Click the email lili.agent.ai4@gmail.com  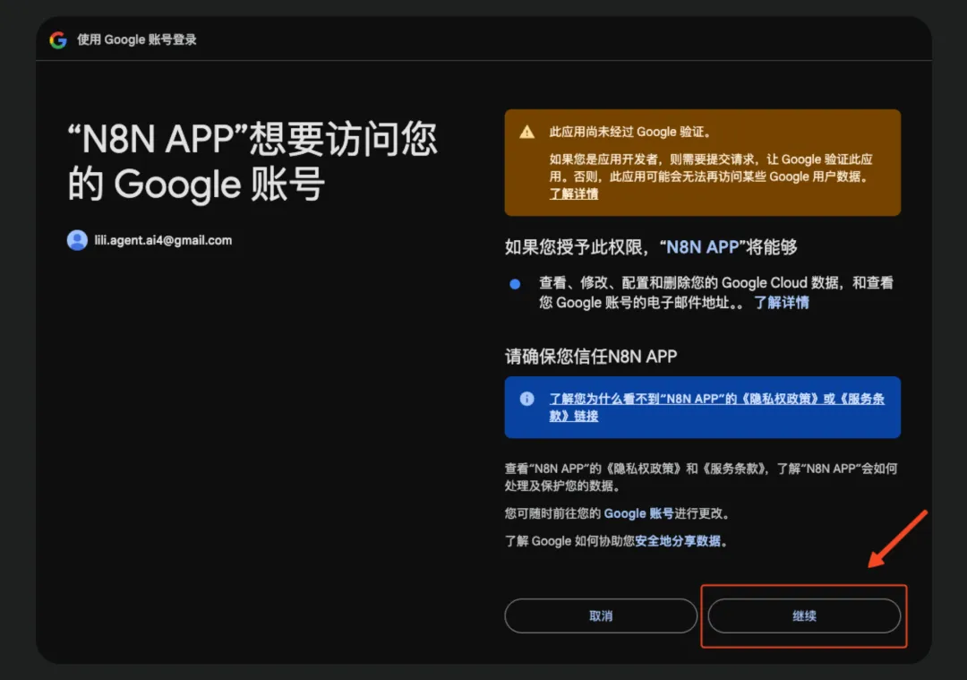(x=163, y=240)
